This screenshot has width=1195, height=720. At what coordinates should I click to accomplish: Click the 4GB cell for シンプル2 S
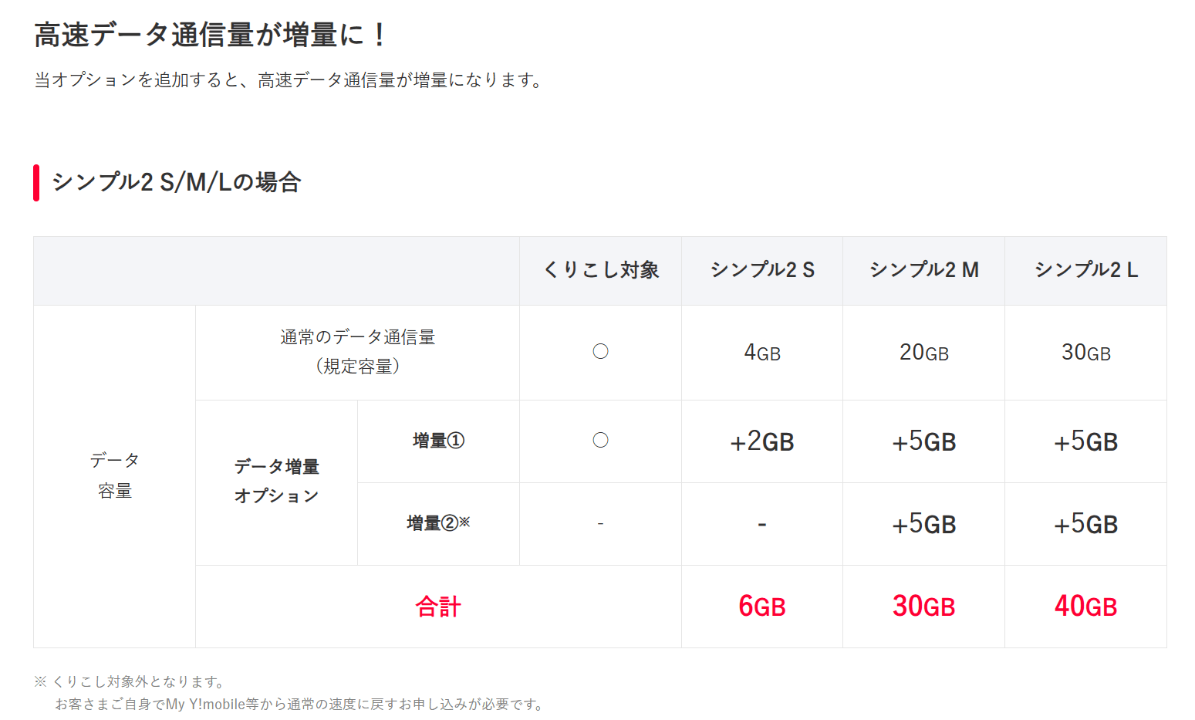click(762, 353)
